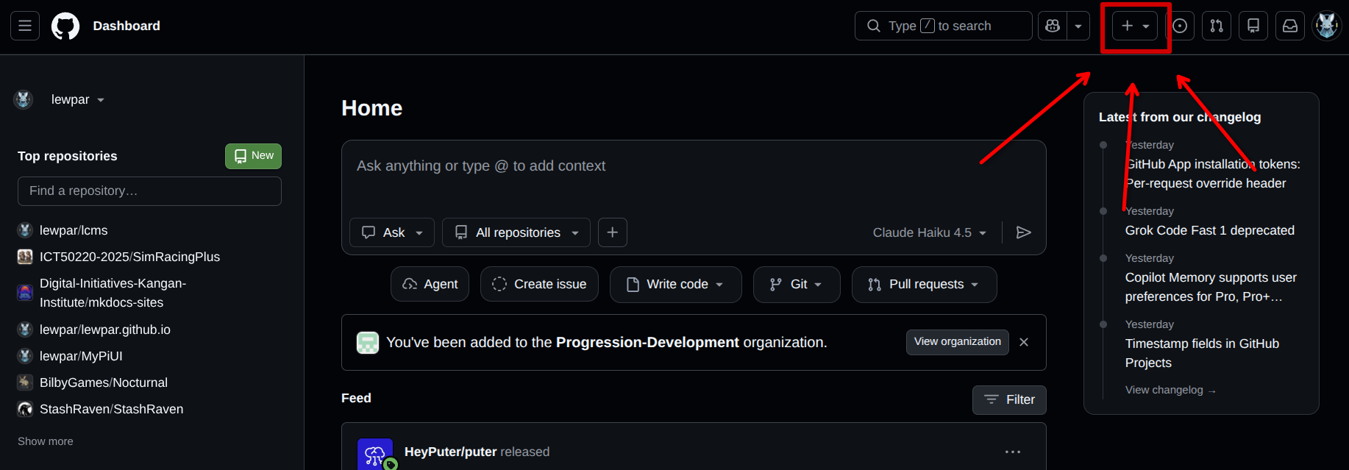Open the Repositories icon in header
This screenshot has height=470, width=1349.
pyautogui.click(x=1253, y=26)
